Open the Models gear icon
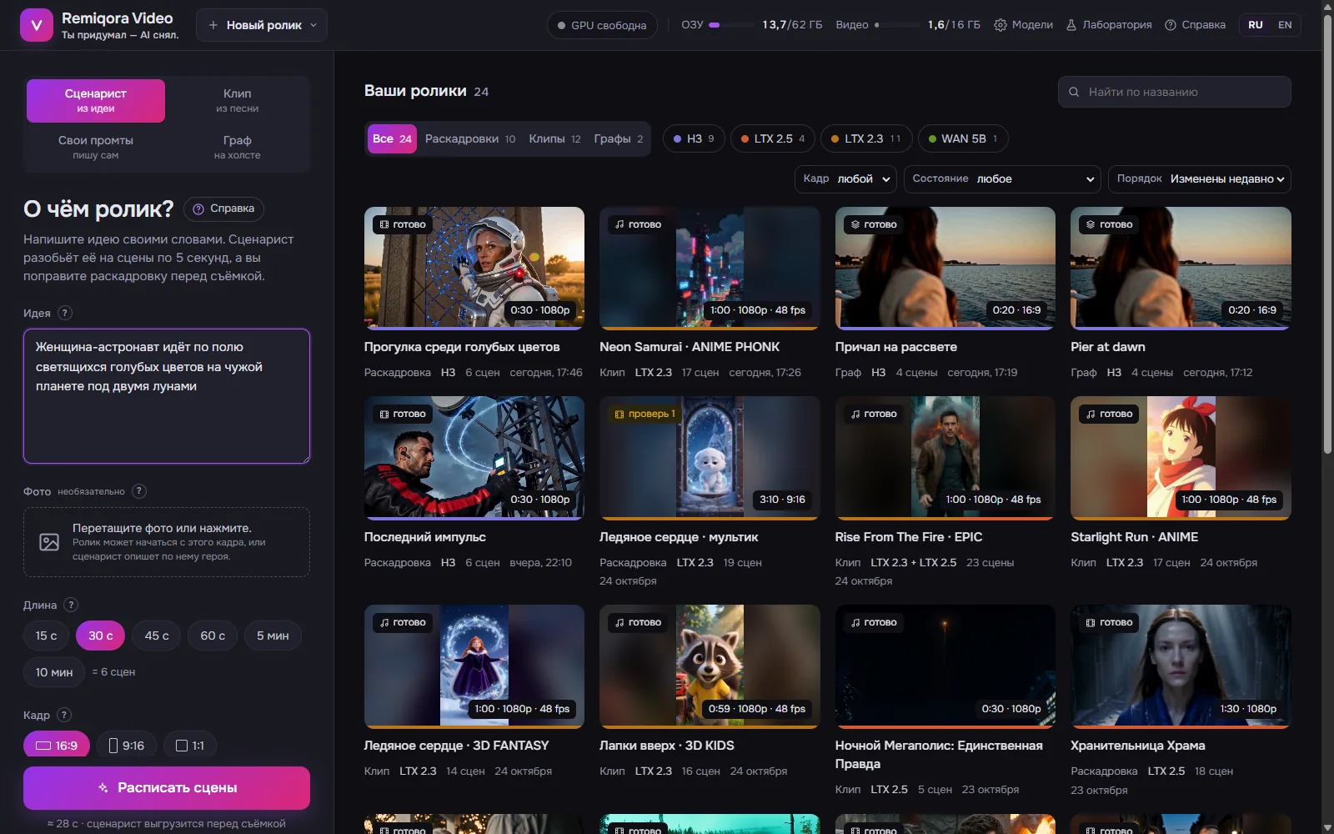The height and width of the screenshot is (834, 1334). [1000, 25]
